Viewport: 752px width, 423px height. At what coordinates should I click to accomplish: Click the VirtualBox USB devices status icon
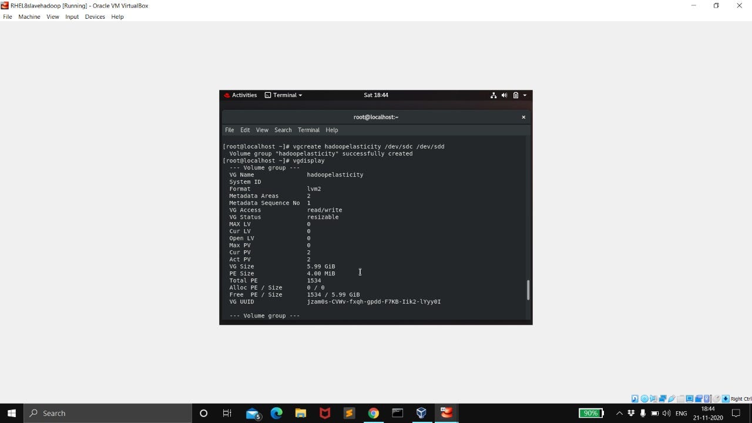(x=672, y=398)
